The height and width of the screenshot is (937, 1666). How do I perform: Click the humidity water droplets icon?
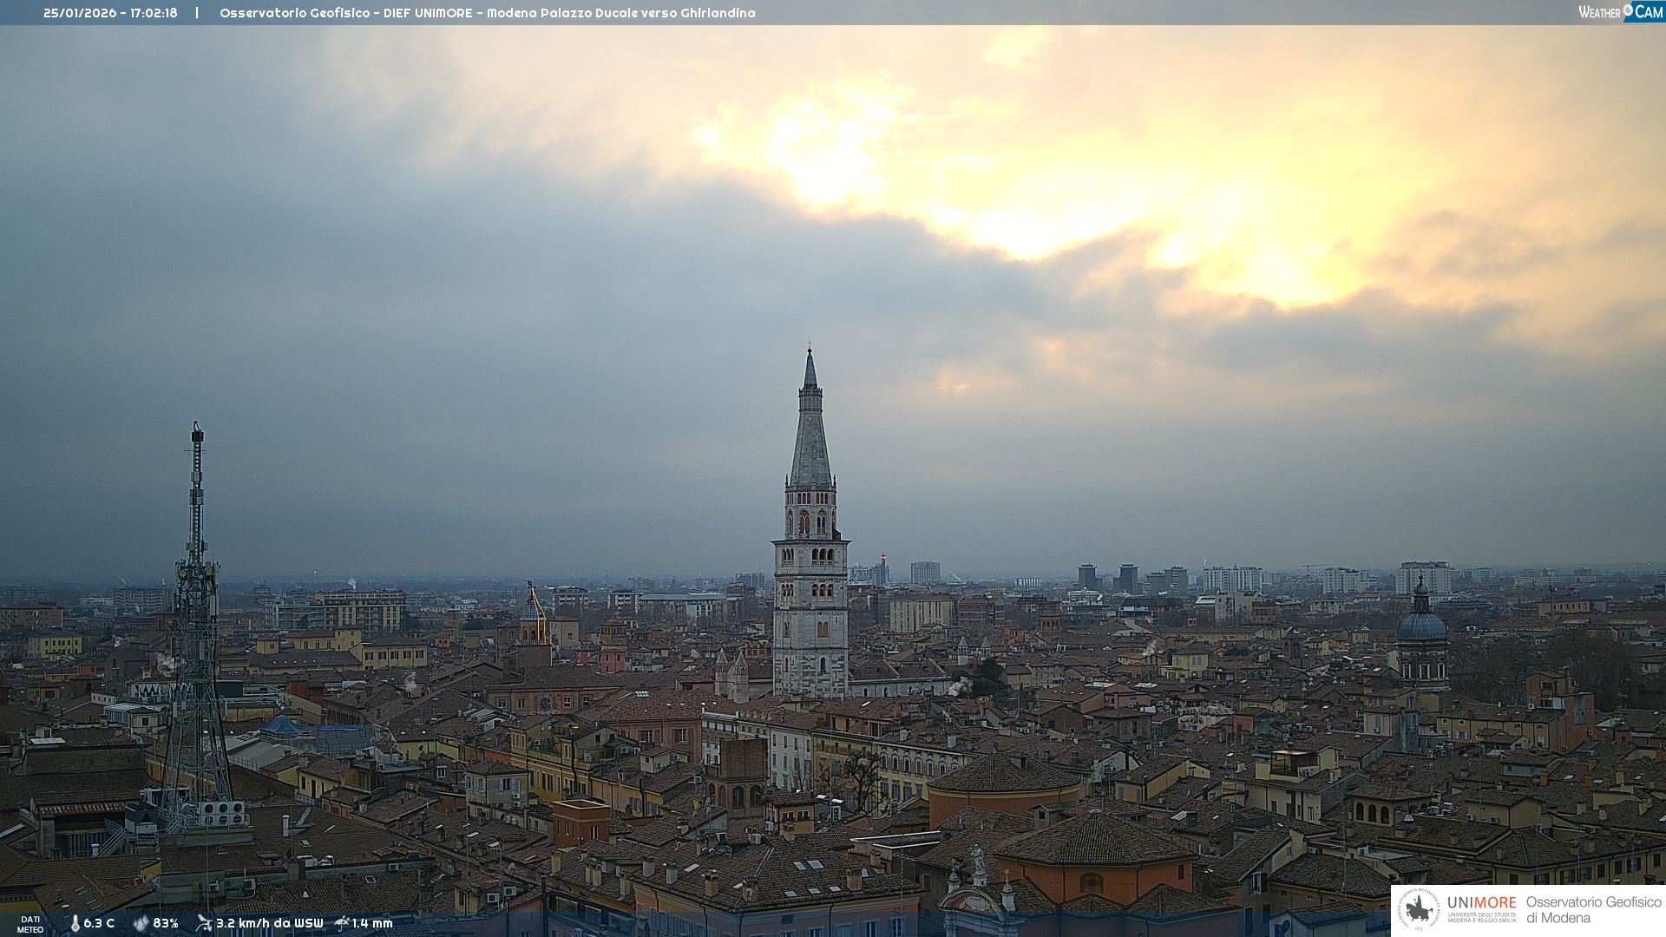tap(141, 923)
